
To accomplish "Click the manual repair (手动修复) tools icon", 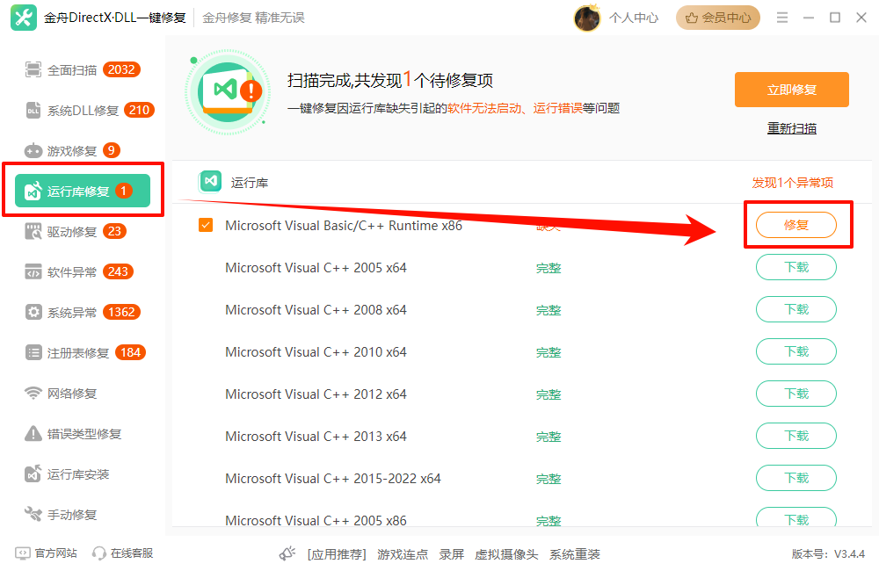I will coord(33,514).
